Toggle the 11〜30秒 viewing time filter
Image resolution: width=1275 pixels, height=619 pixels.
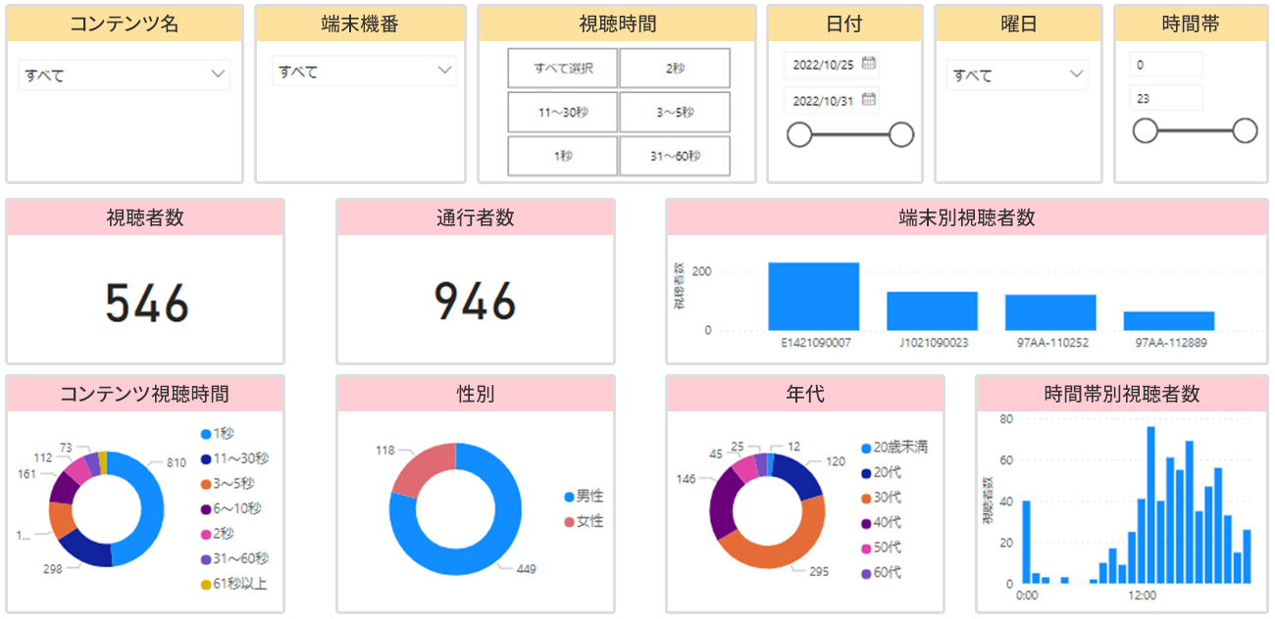(561, 112)
